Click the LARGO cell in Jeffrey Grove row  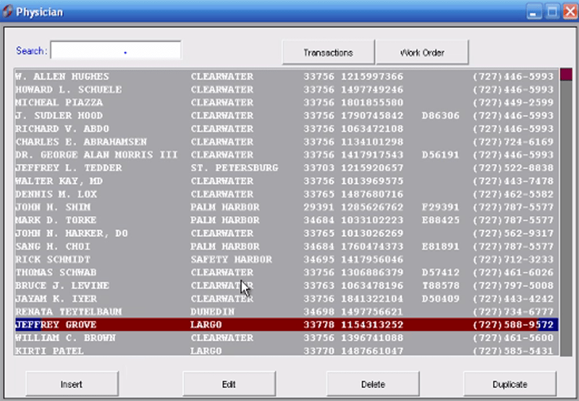tap(206, 324)
